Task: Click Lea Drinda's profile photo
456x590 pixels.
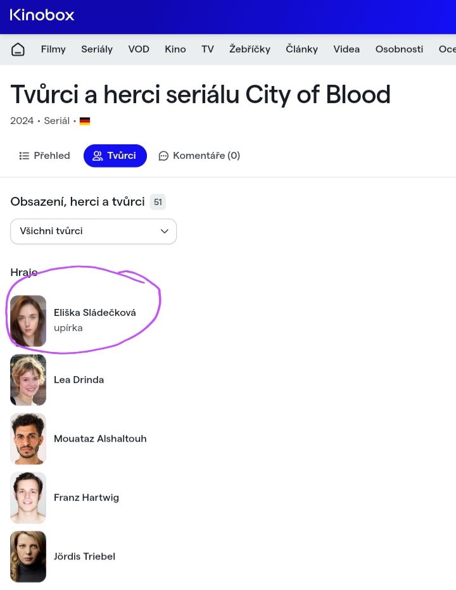Action: click(28, 380)
